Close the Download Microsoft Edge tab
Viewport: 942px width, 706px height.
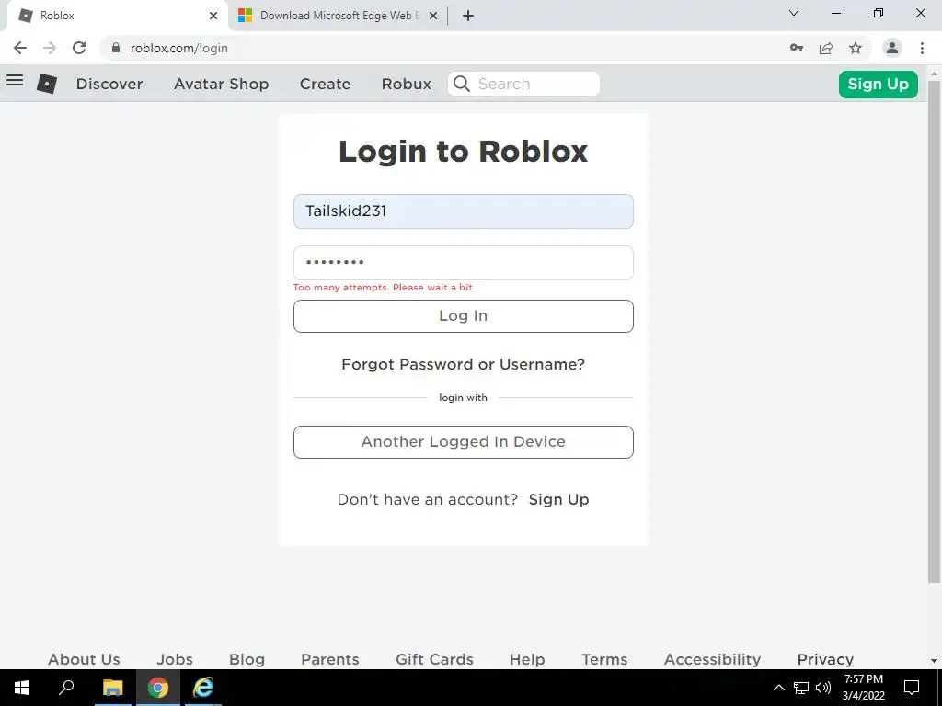(433, 16)
